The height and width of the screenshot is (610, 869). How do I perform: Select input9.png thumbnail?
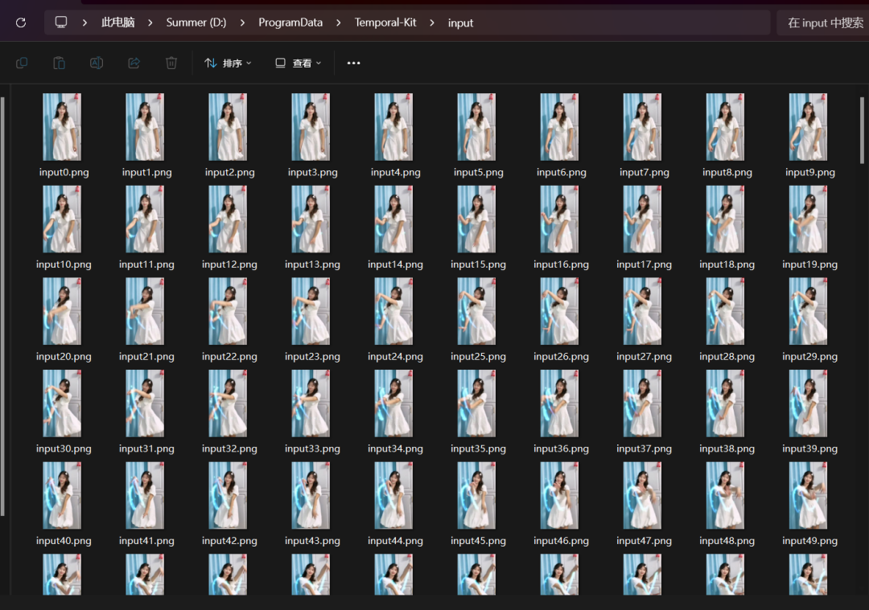[x=809, y=127]
